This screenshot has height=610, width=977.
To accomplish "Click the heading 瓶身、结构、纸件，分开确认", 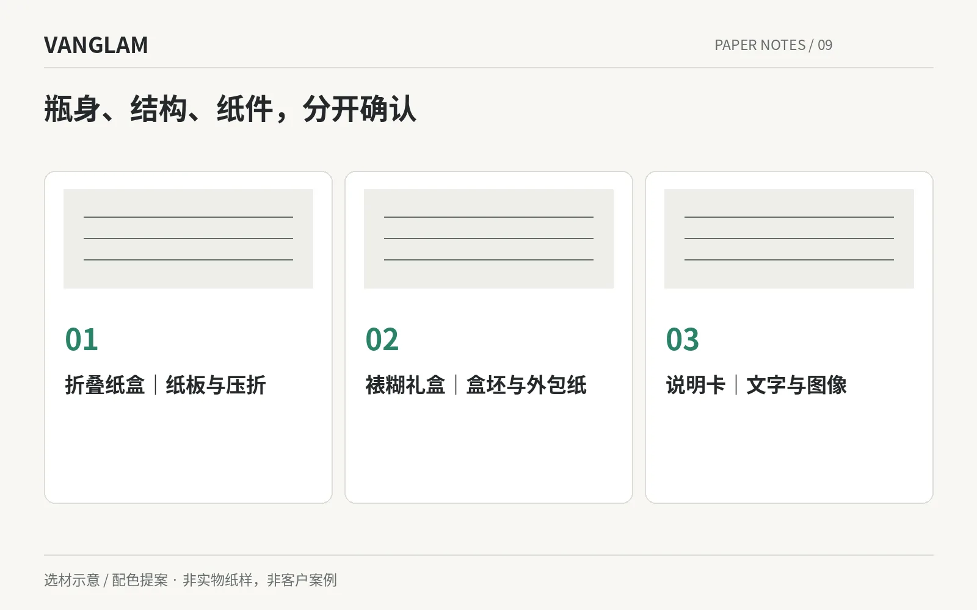I will click(230, 109).
